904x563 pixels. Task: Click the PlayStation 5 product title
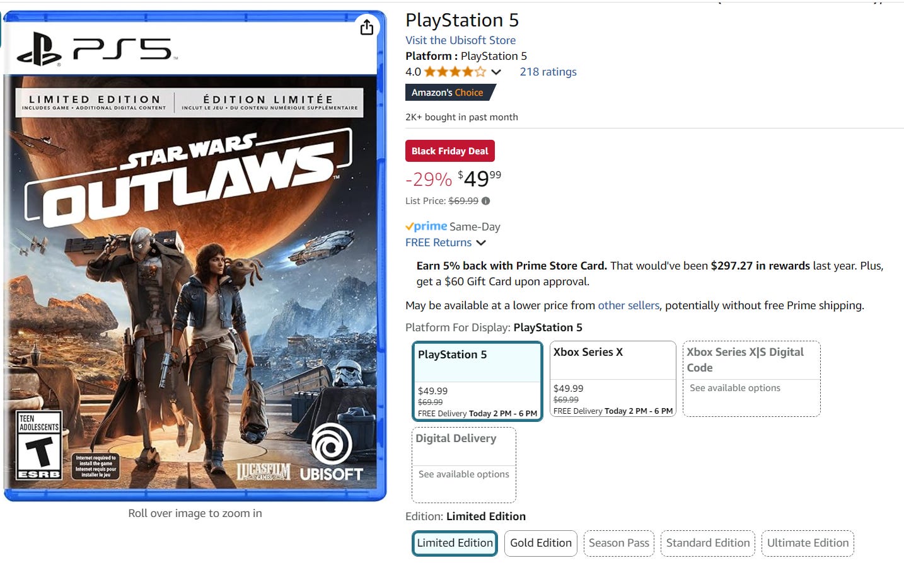[462, 20]
